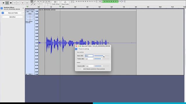This screenshot has width=186, height=104.
Task: Toggle the Loop playback button
Action: [27, 3]
